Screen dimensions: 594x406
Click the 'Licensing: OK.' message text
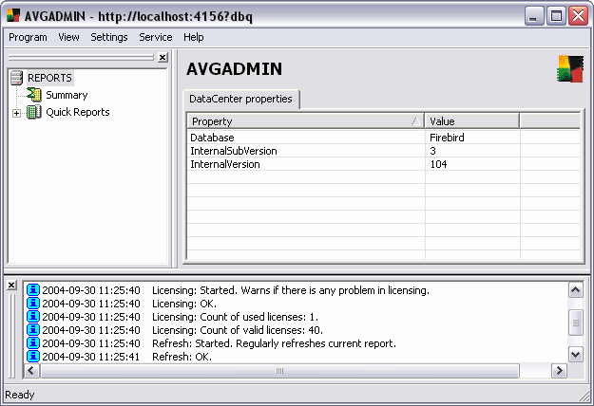[184, 304]
